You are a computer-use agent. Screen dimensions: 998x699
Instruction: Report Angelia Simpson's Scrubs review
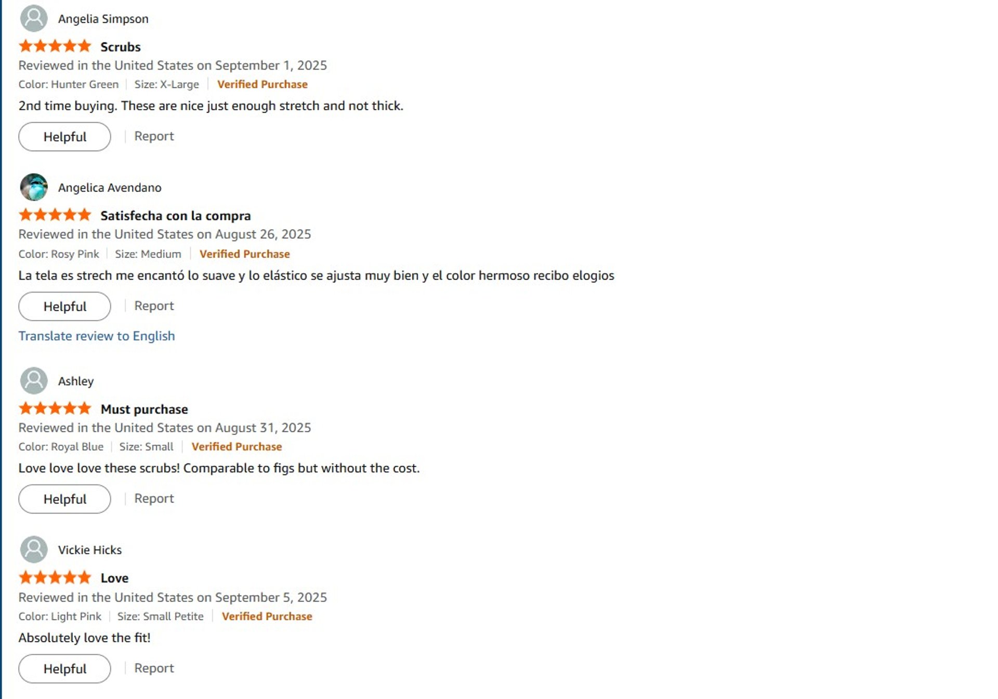(154, 136)
